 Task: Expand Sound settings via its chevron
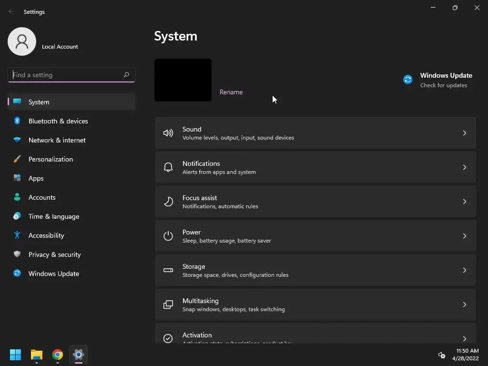464,133
